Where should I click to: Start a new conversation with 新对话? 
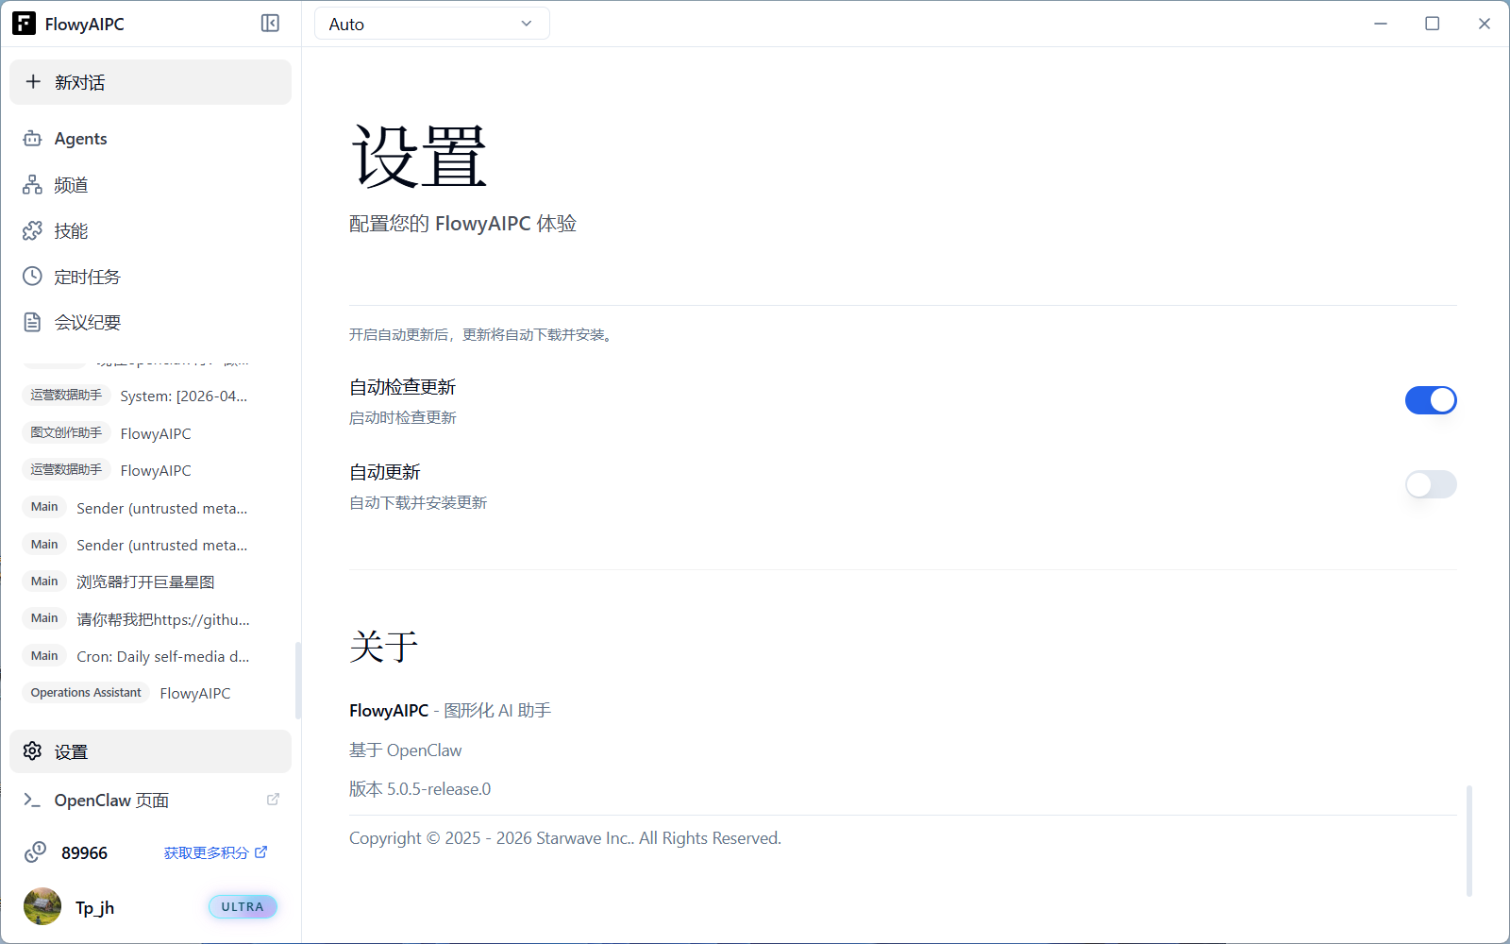pyautogui.click(x=150, y=82)
